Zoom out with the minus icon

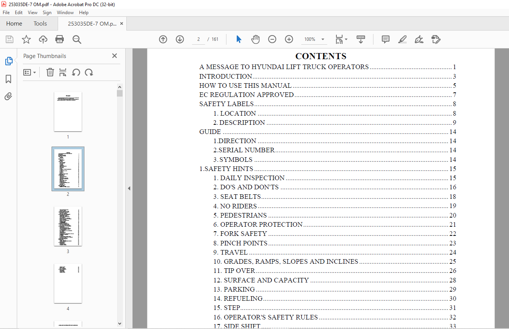pos(272,39)
